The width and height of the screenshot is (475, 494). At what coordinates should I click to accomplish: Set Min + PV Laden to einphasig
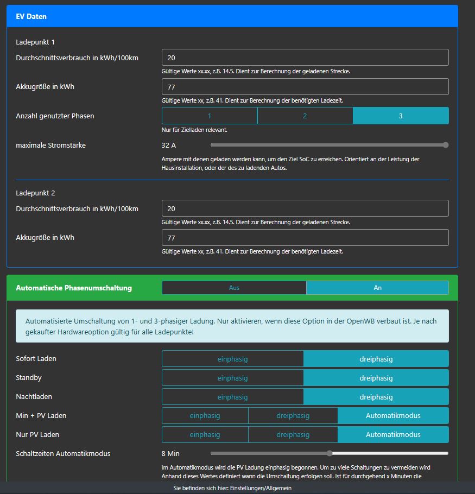tap(205, 416)
